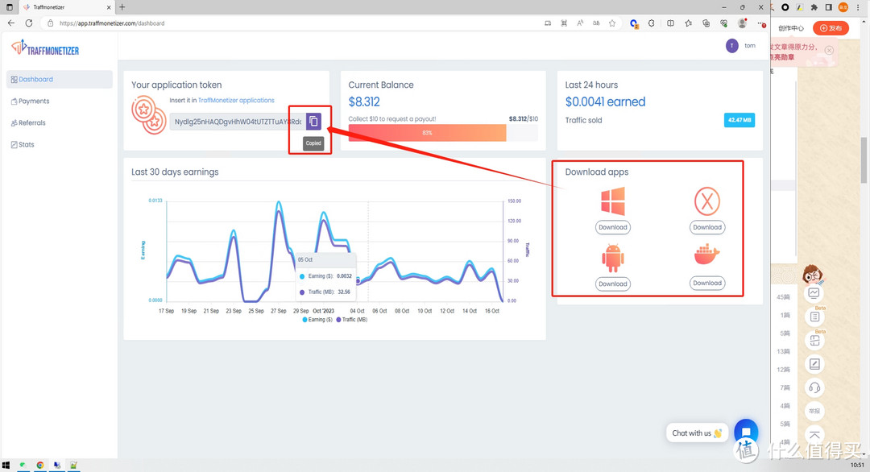870x472 pixels.
Task: Follow the TraffMonetizer applications link
Action: pyautogui.click(x=236, y=101)
